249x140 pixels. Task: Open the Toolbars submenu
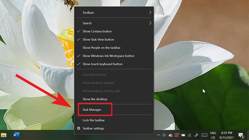tap(114, 12)
